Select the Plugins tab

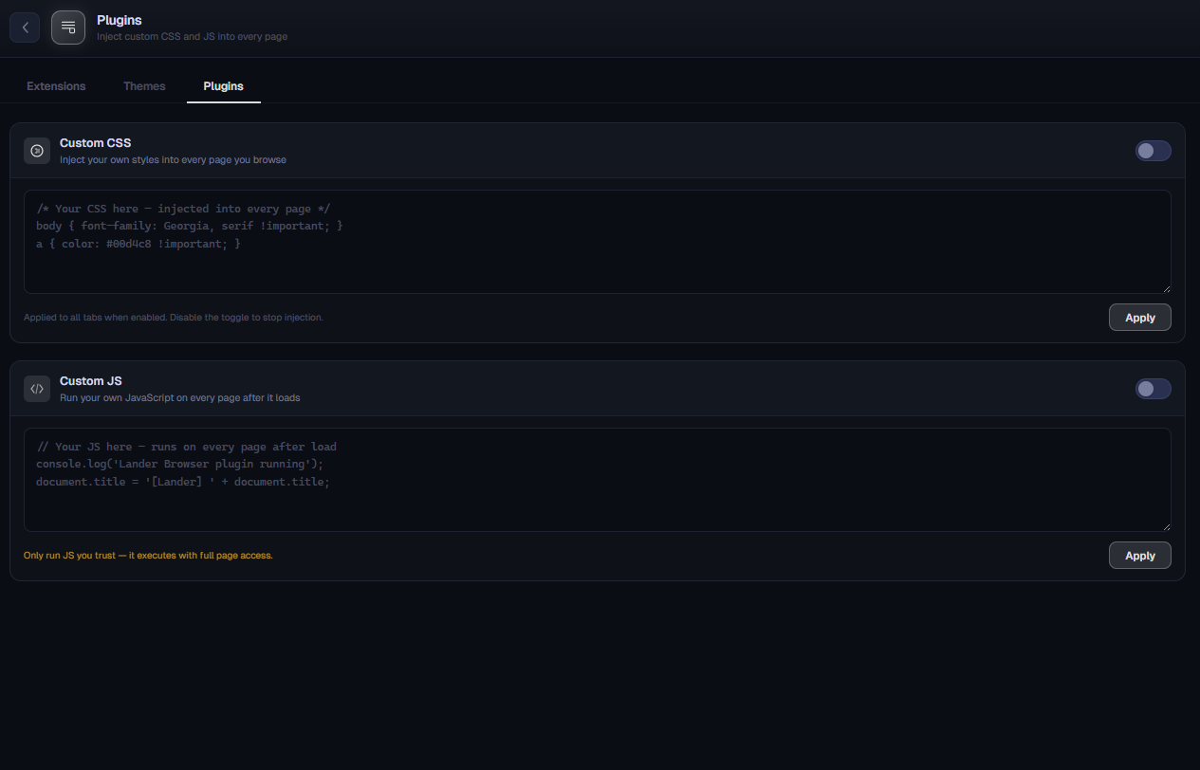pyautogui.click(x=223, y=86)
